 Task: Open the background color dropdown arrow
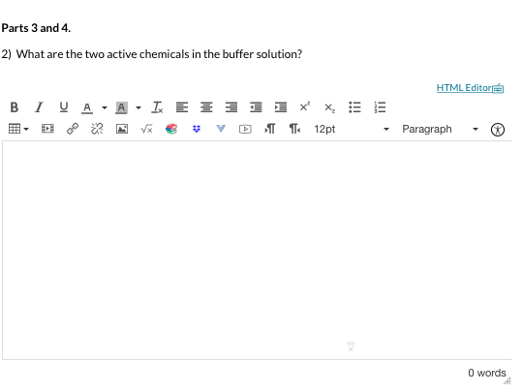pyautogui.click(x=138, y=107)
